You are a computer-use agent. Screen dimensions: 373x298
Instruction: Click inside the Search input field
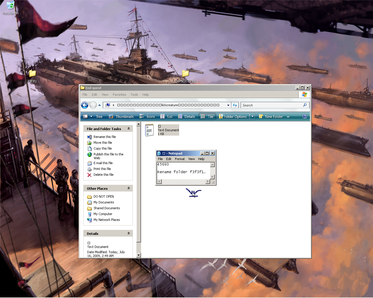pos(271,105)
